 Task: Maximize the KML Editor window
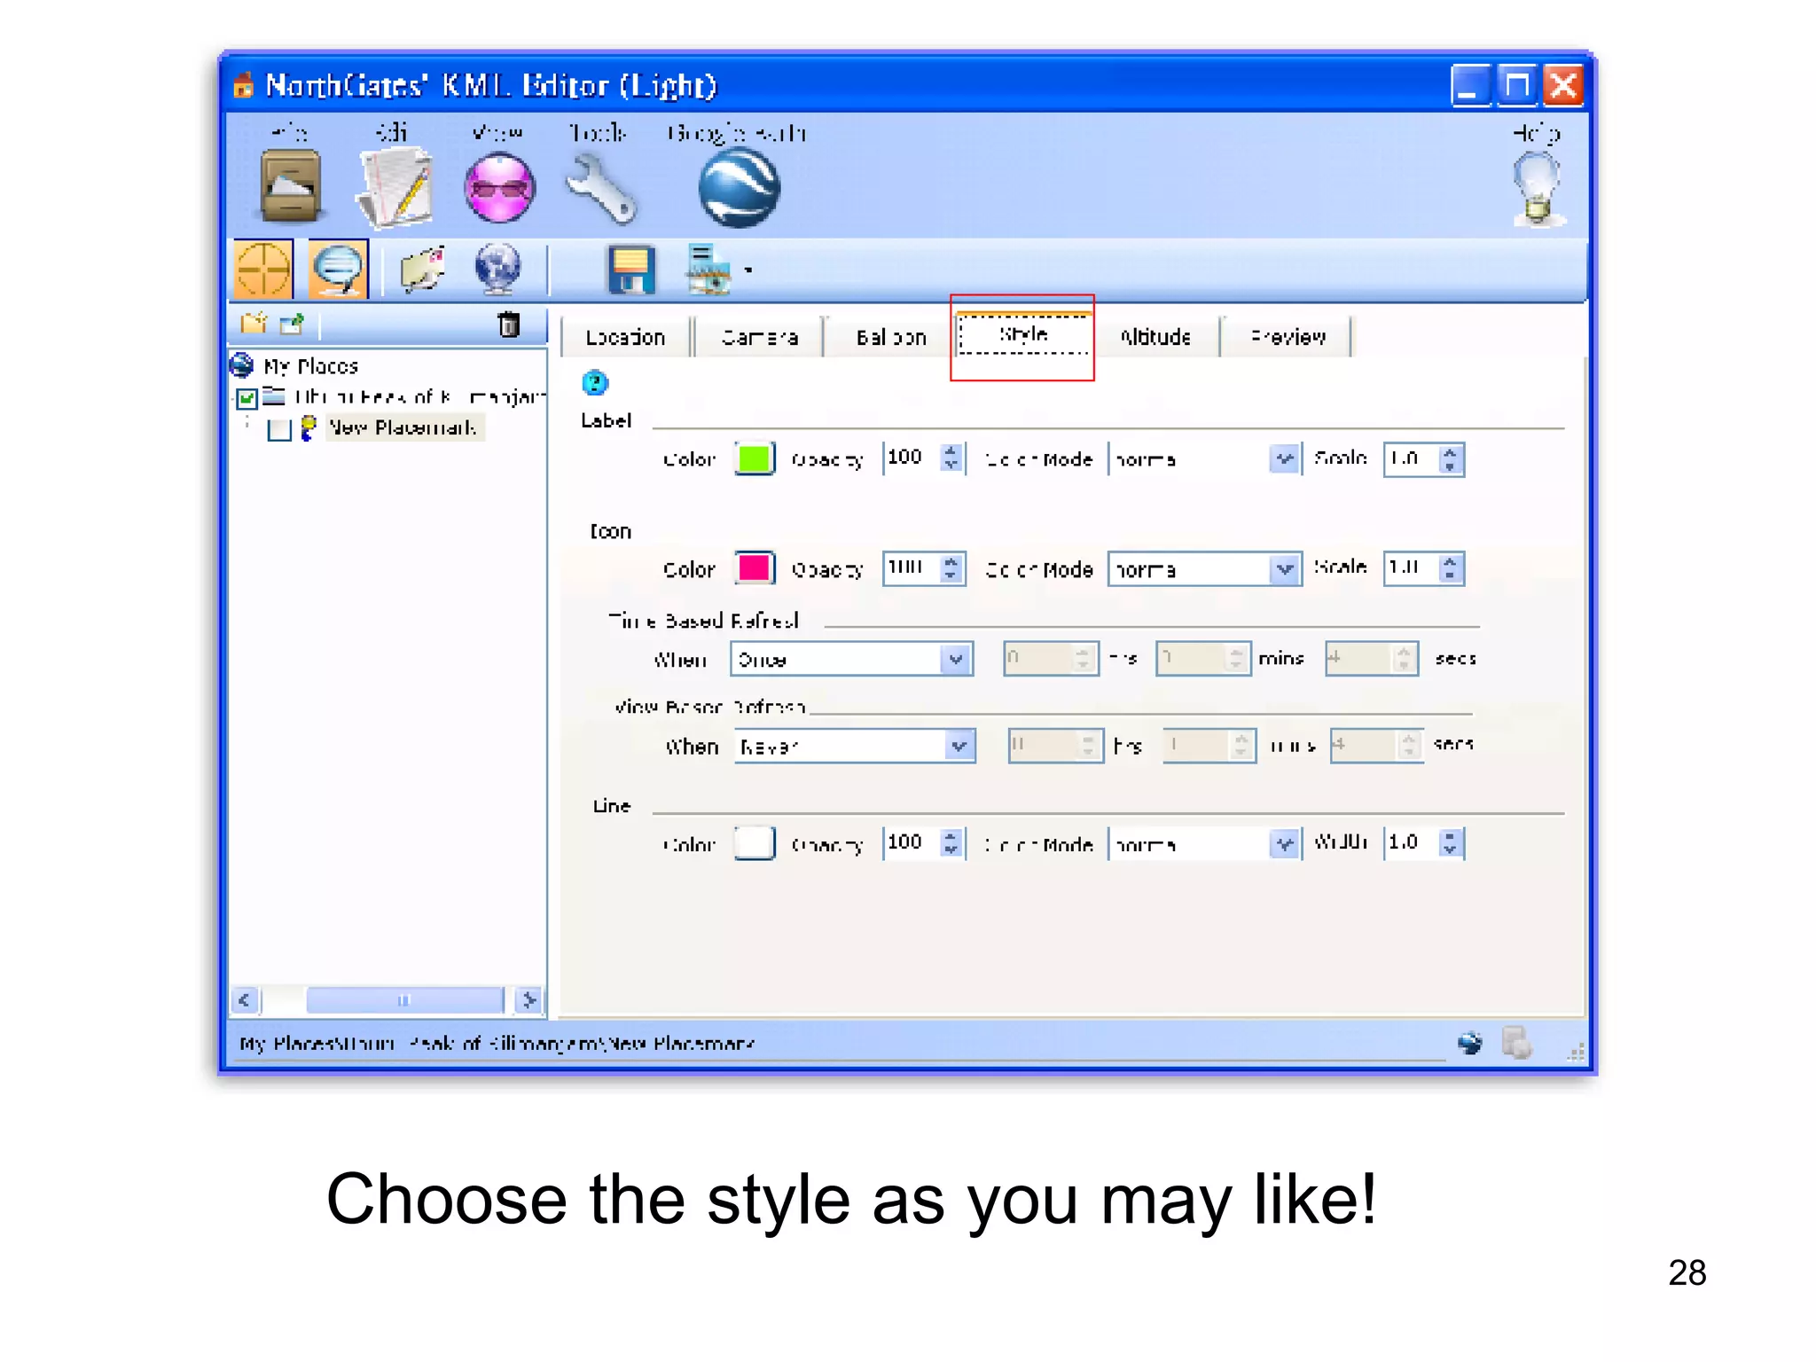(x=1516, y=86)
